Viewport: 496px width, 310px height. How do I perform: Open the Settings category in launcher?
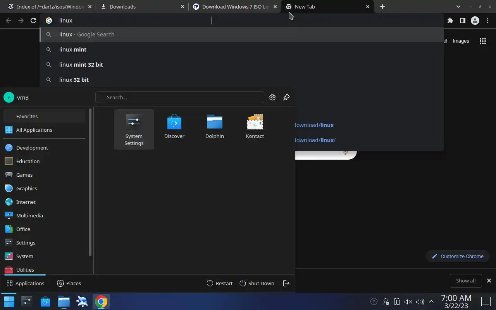[44, 243]
